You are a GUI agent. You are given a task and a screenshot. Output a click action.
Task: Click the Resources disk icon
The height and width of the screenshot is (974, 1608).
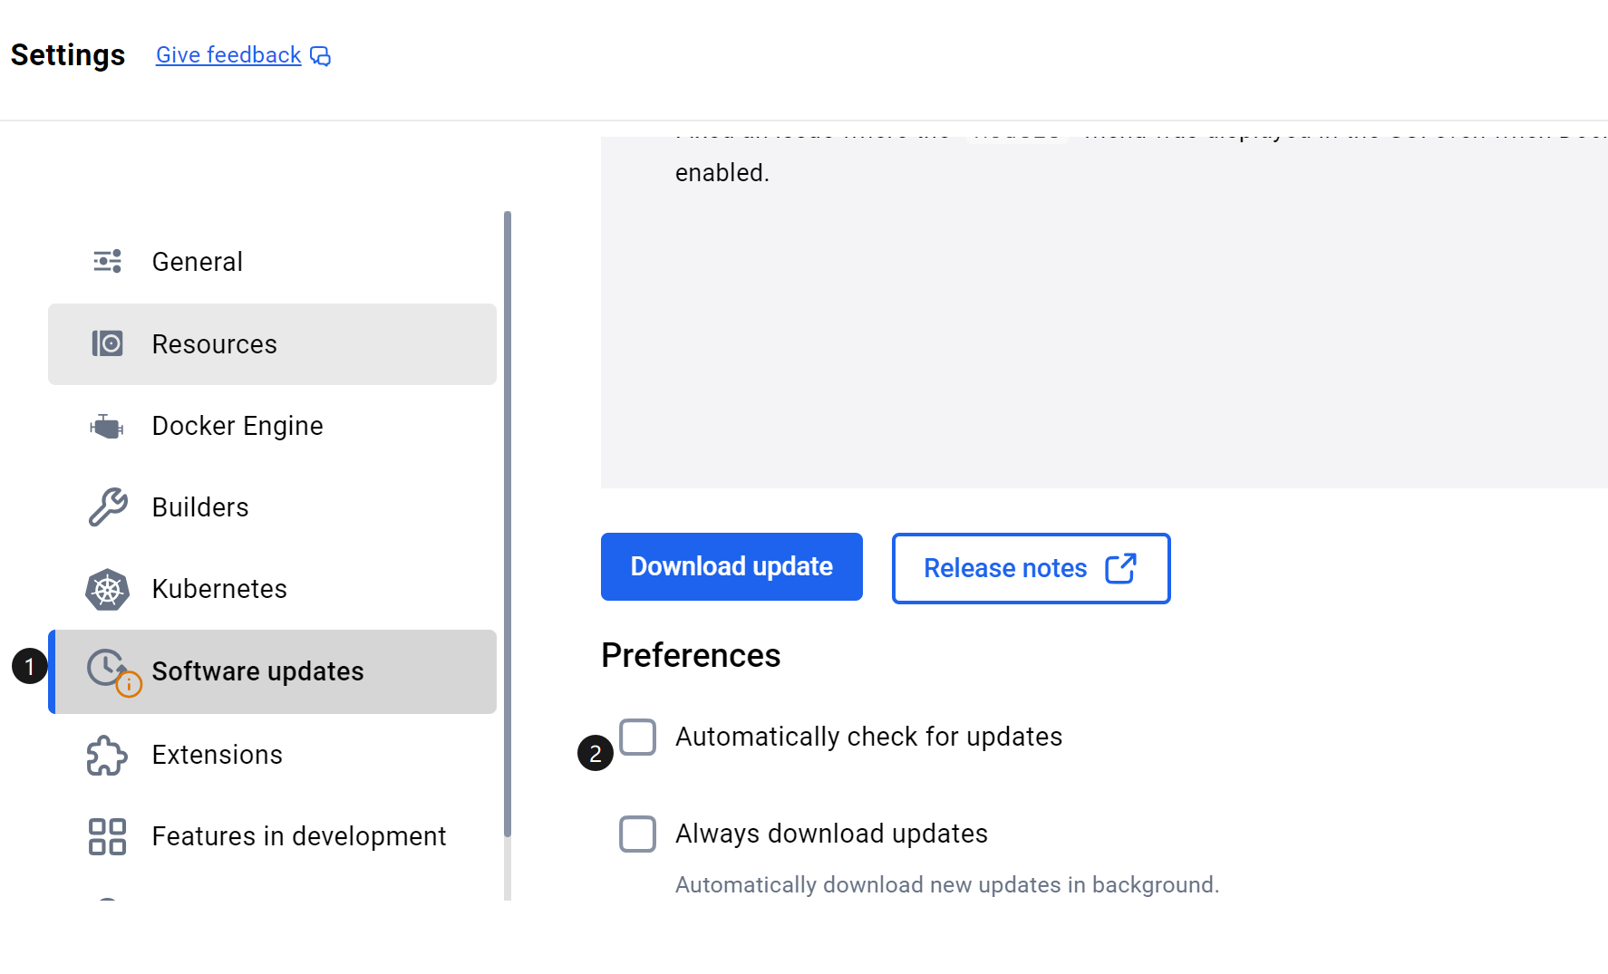pyautogui.click(x=107, y=344)
